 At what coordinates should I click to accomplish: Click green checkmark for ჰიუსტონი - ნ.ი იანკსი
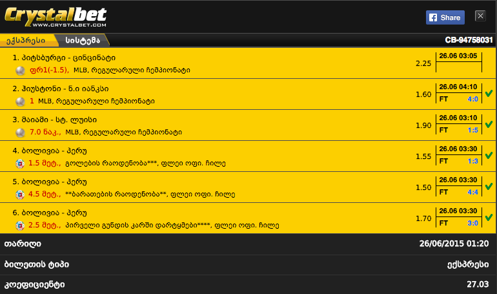(x=489, y=94)
